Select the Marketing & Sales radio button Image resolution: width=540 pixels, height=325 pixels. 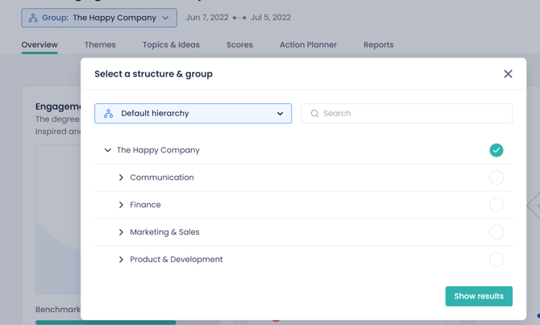tap(496, 232)
